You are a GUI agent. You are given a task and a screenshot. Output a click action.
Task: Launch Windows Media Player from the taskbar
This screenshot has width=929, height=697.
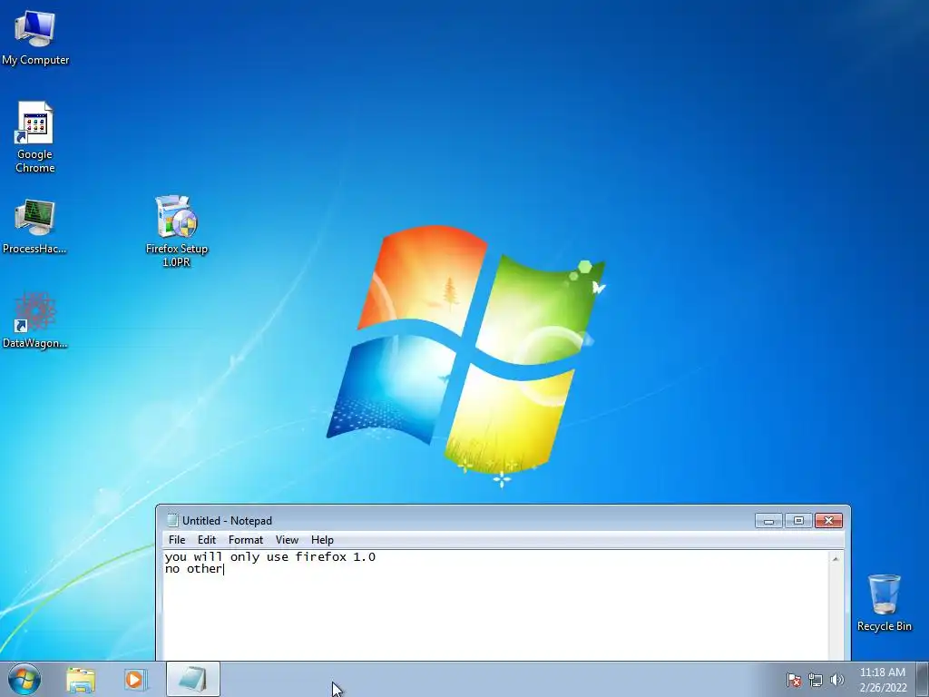pyautogui.click(x=135, y=679)
